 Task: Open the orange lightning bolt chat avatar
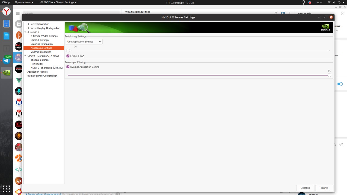point(18,136)
